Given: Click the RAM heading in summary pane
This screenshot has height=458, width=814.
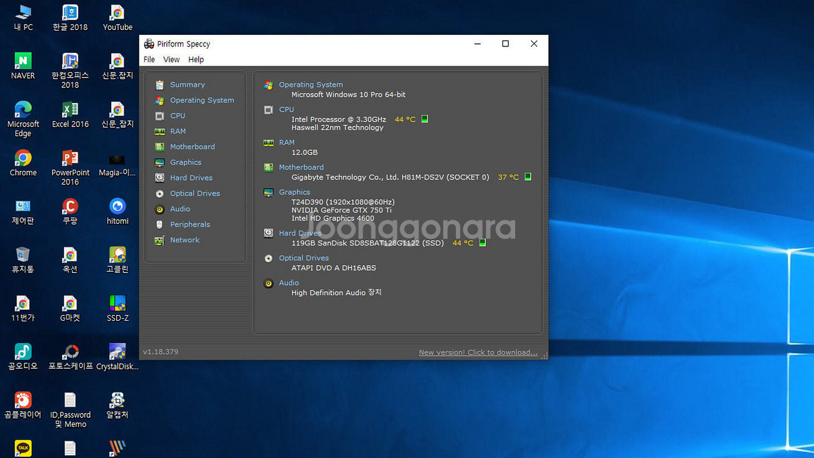Looking at the screenshot, I should coord(287,142).
